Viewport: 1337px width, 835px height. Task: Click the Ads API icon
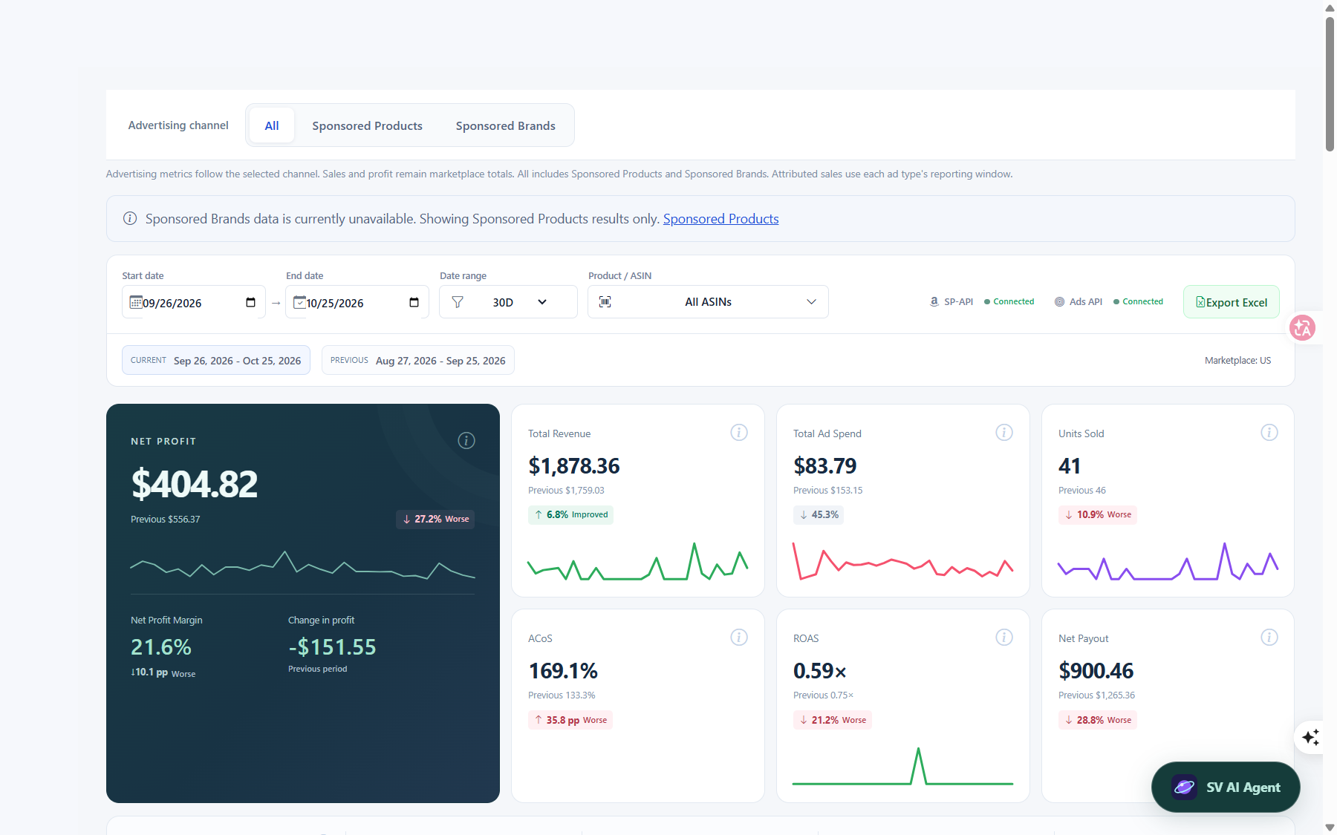[x=1059, y=301]
